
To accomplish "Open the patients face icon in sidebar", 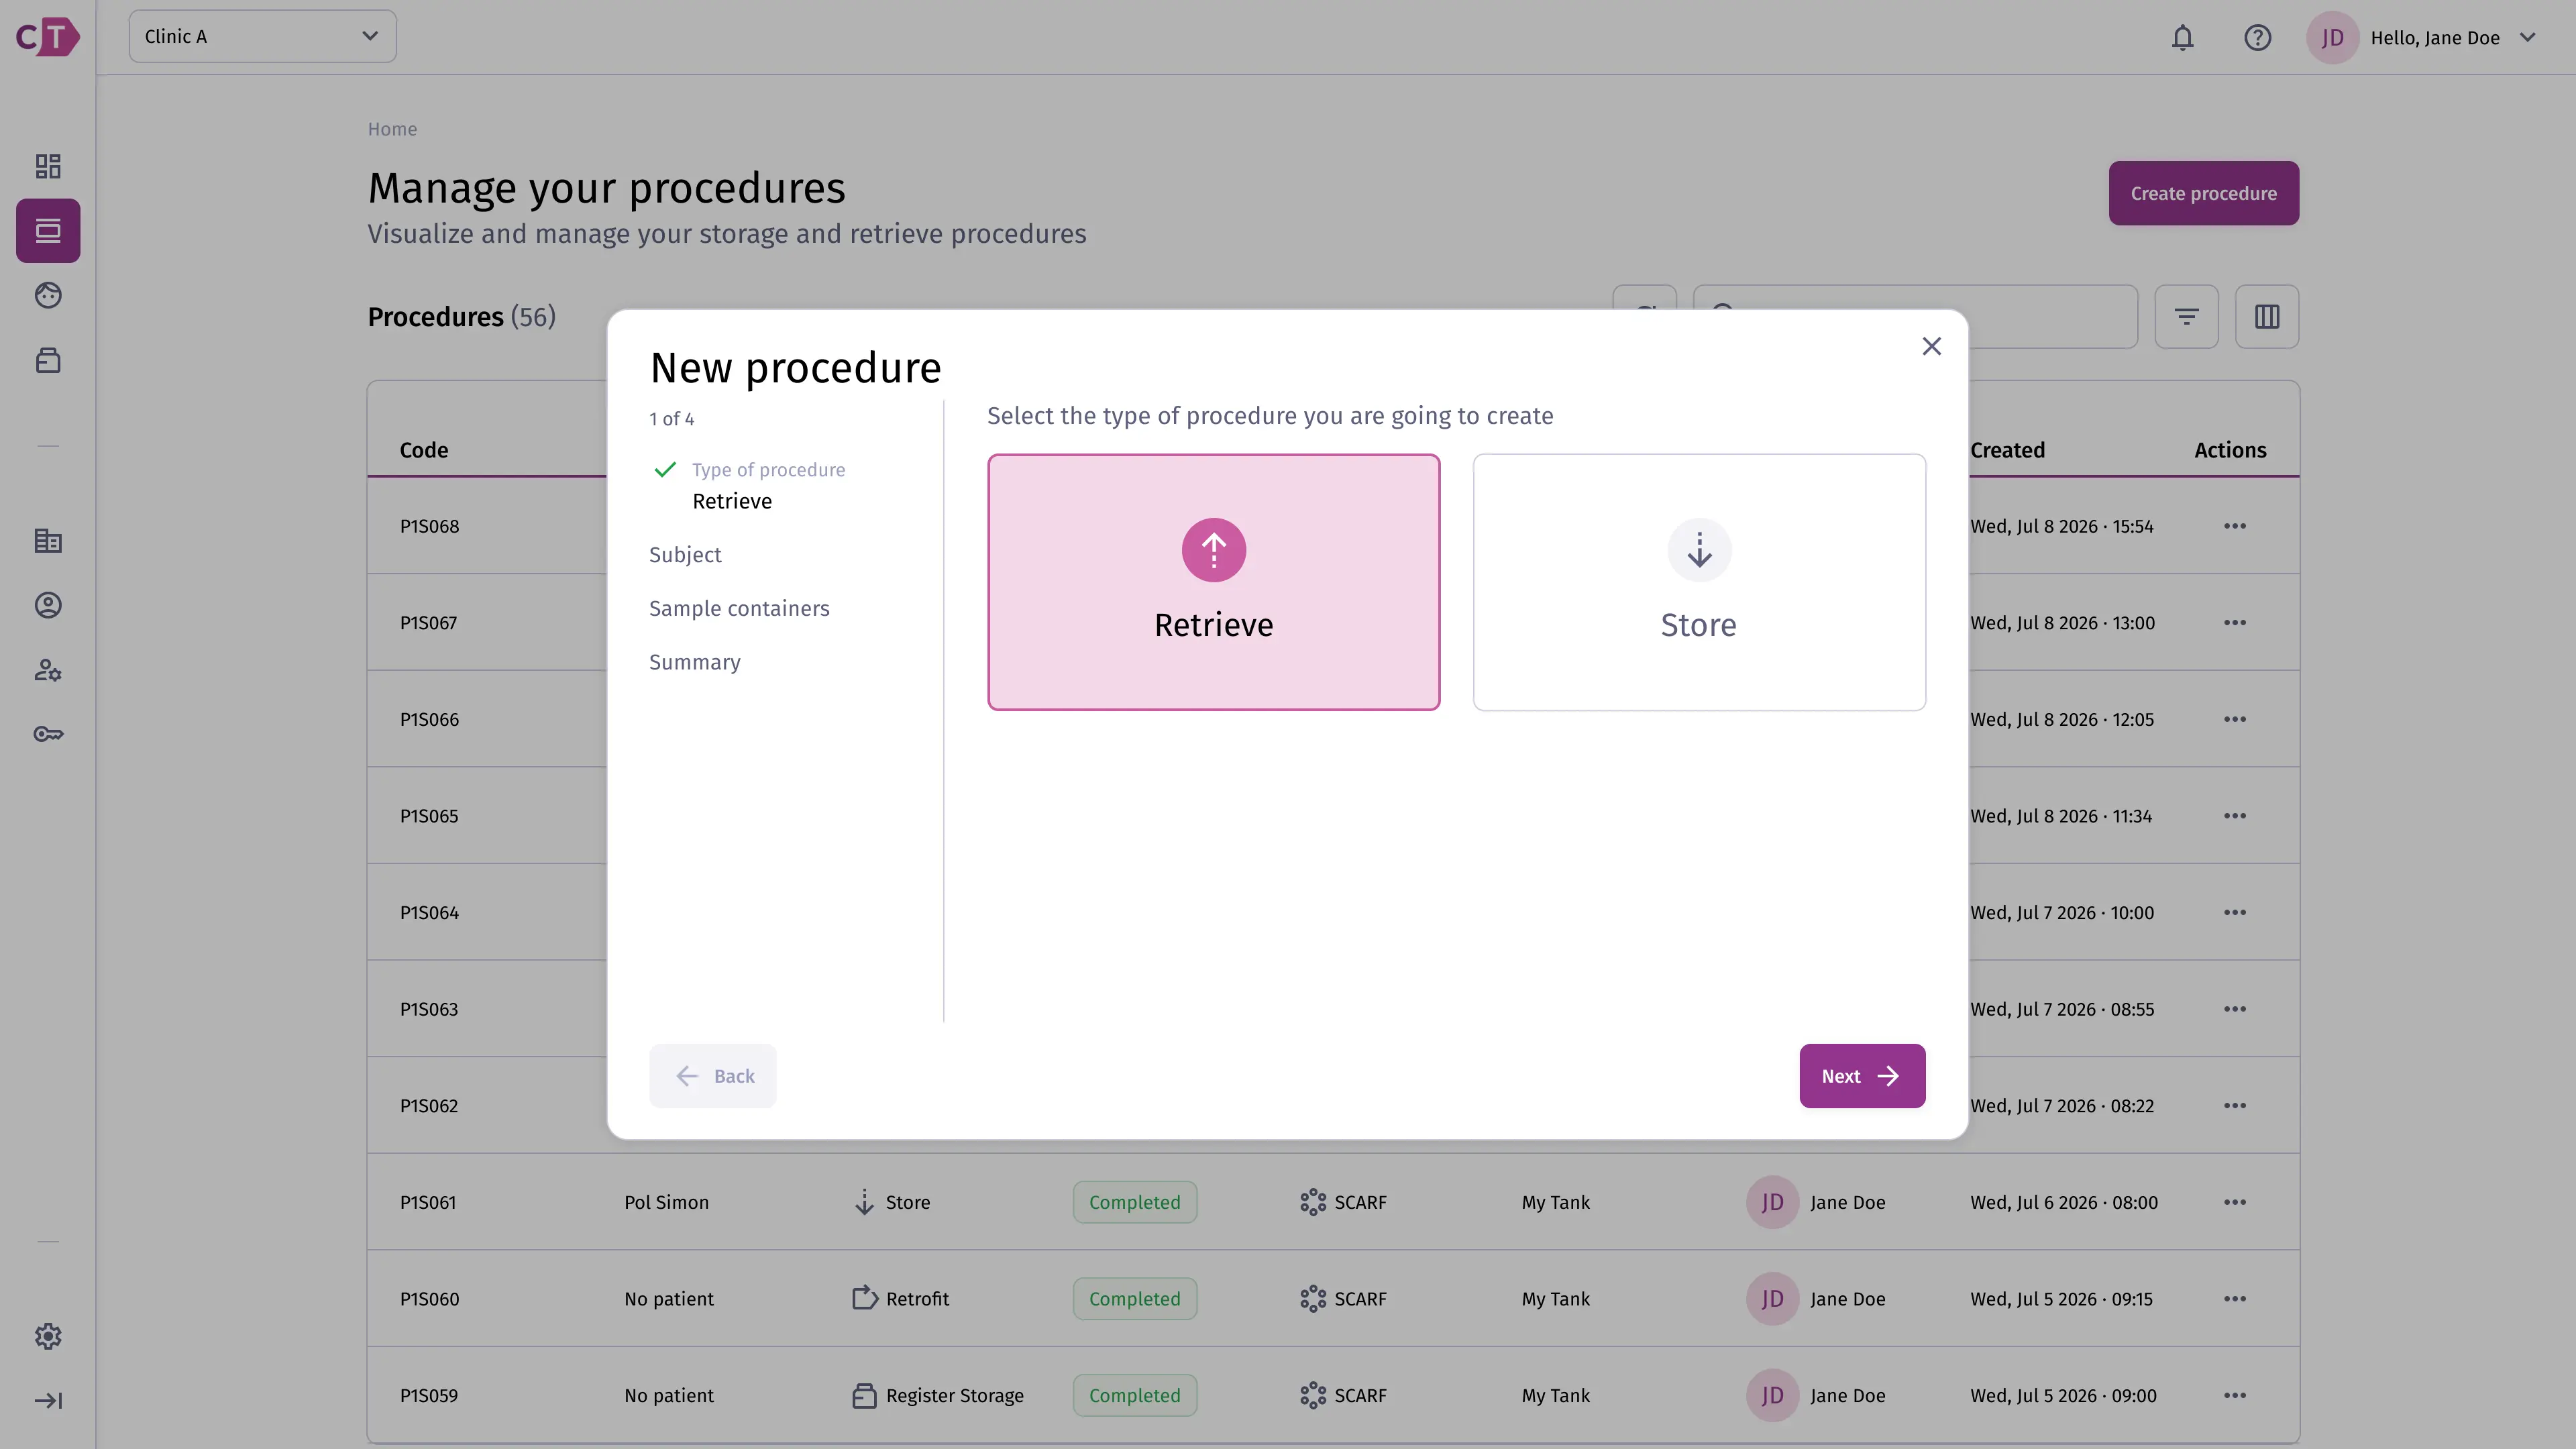I will (48, 295).
